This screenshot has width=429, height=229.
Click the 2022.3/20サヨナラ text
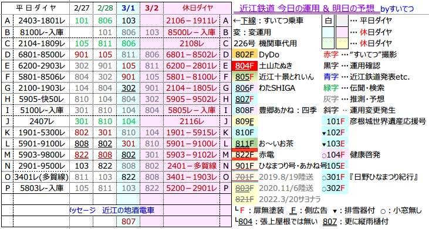[x=290, y=199]
